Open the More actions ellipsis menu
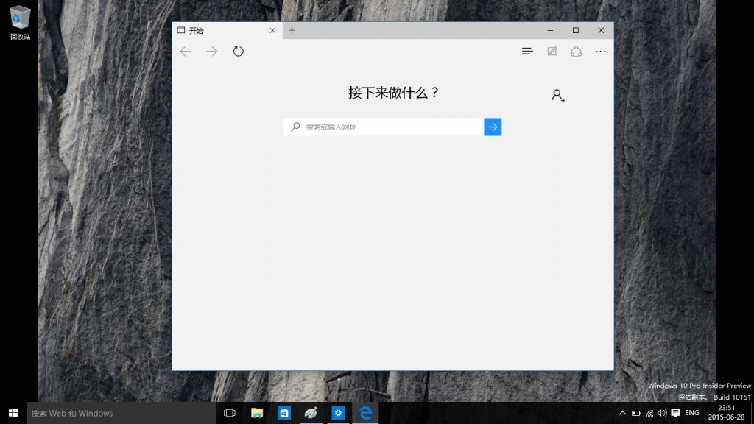 (600, 51)
